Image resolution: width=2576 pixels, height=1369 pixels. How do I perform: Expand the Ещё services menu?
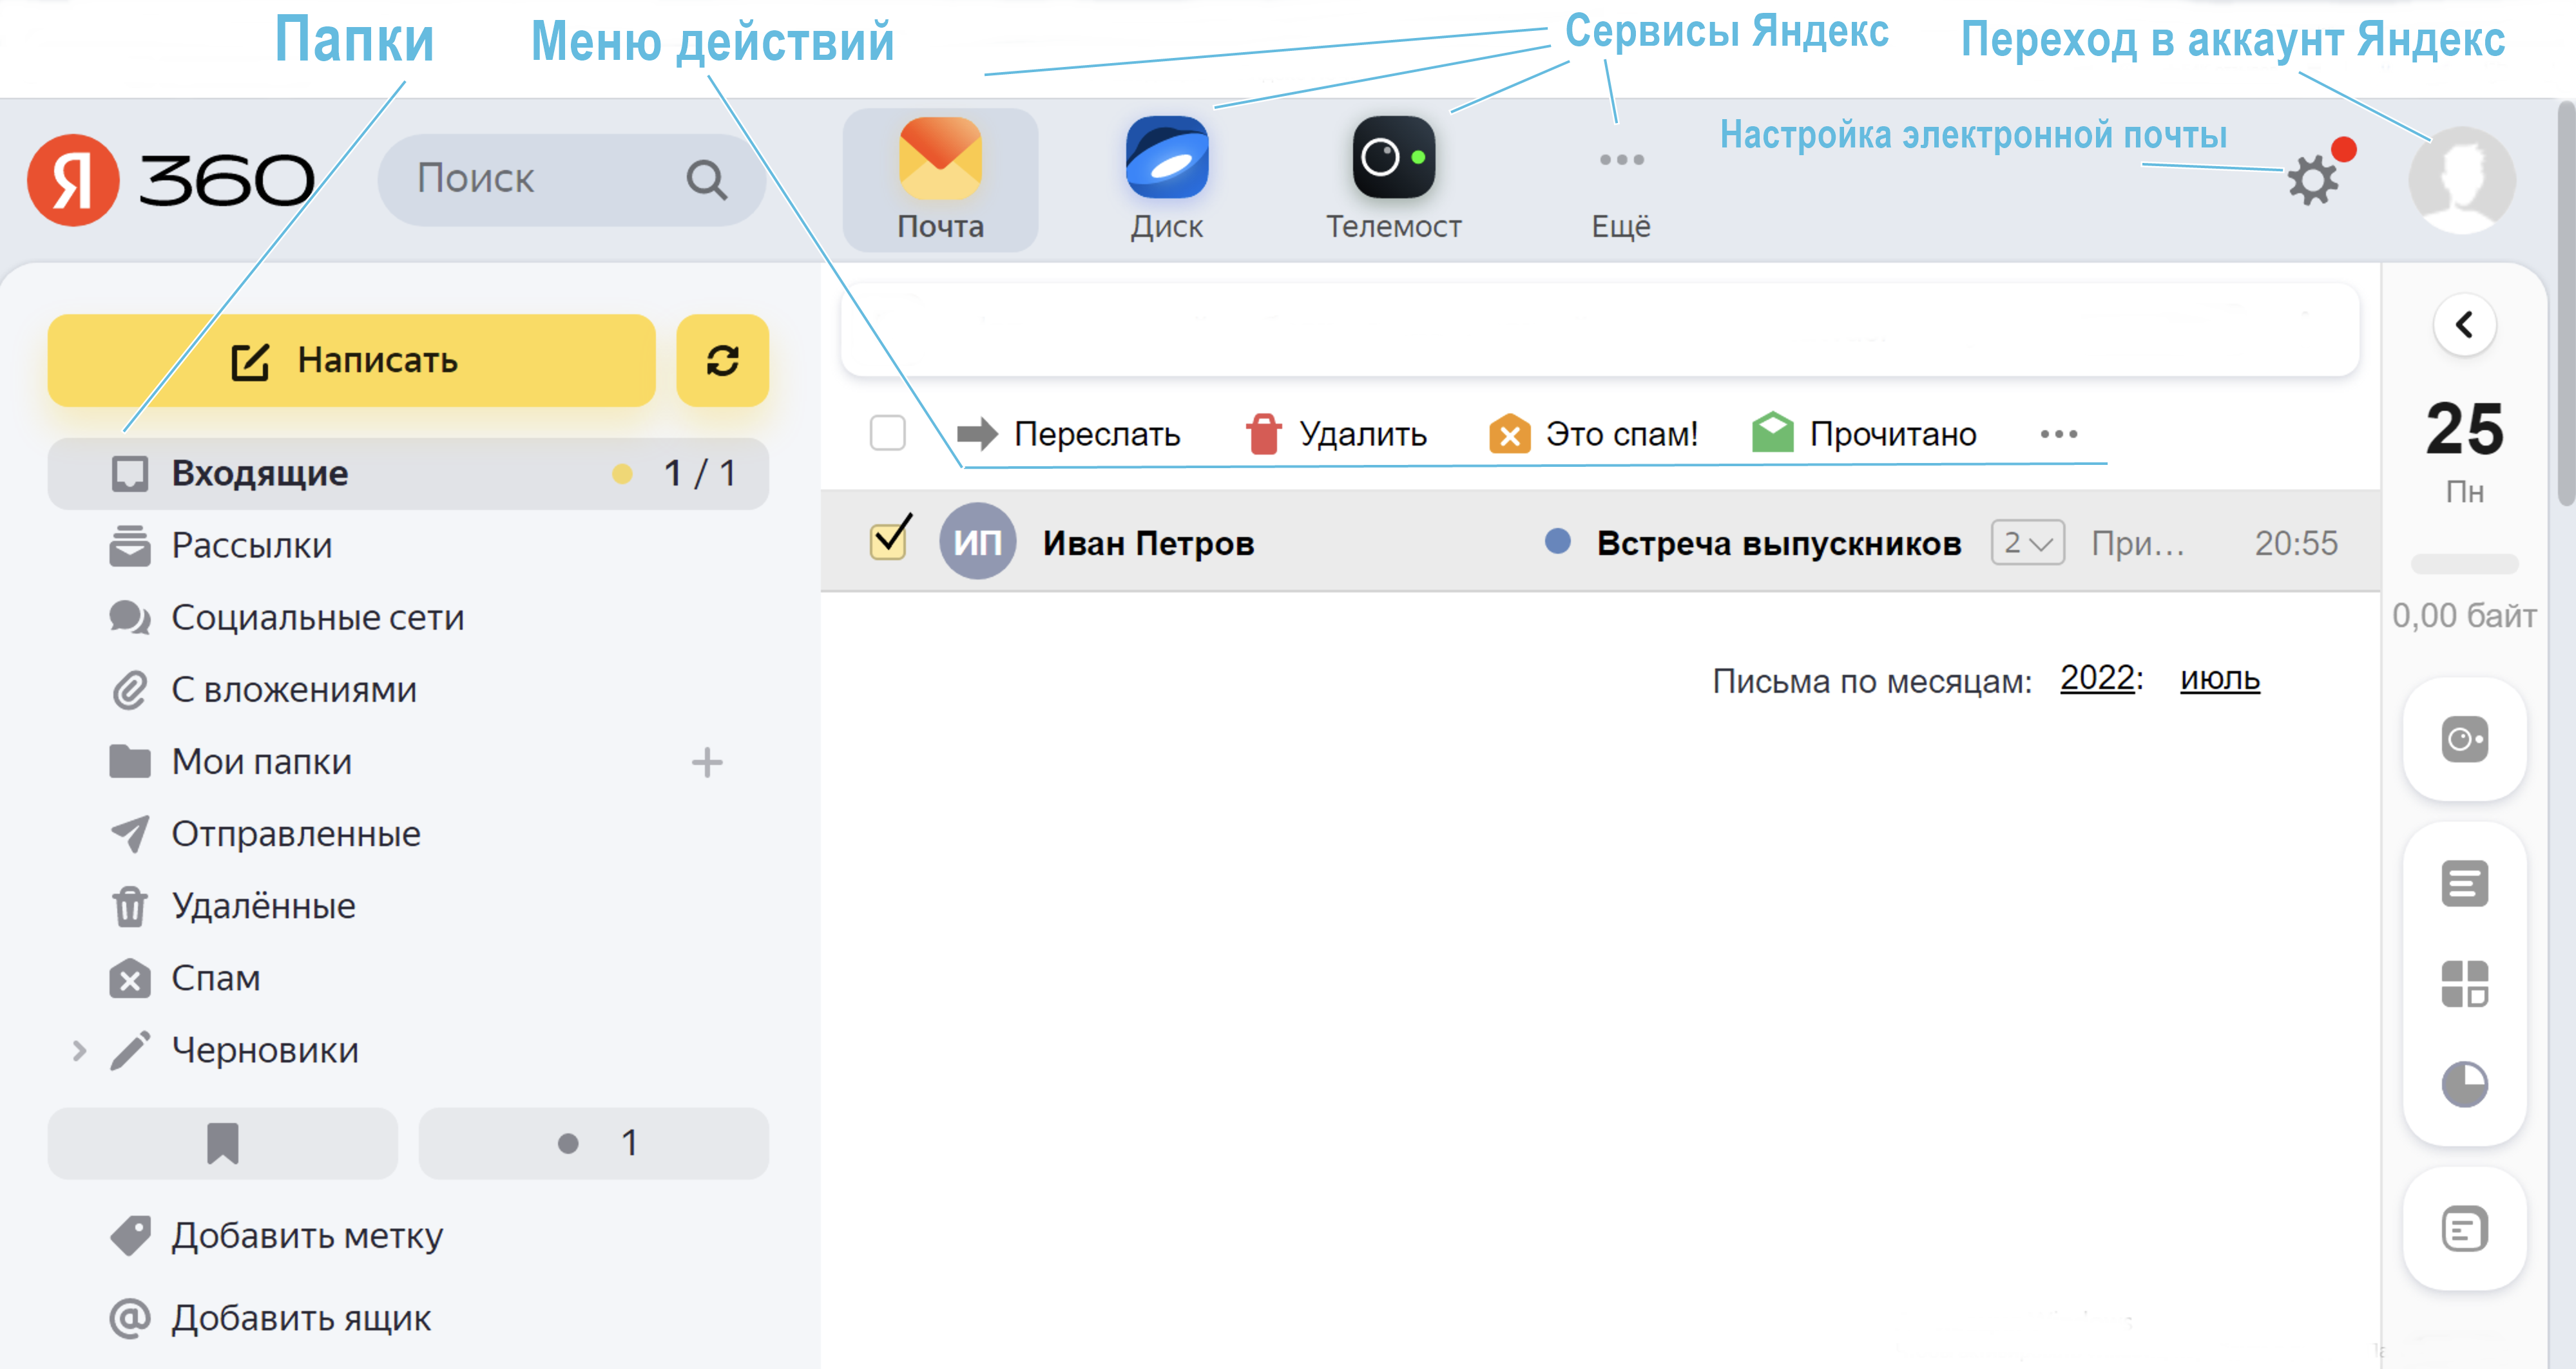pyautogui.click(x=1621, y=195)
